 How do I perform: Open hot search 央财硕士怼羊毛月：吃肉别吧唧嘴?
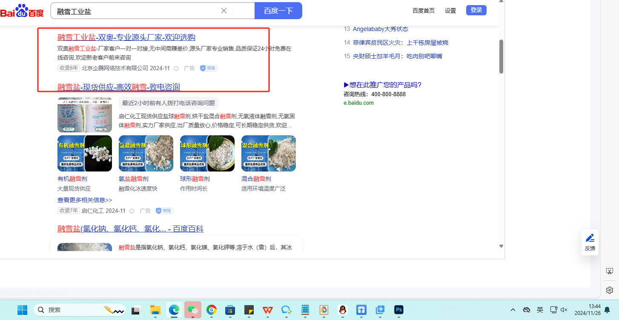click(x=398, y=56)
